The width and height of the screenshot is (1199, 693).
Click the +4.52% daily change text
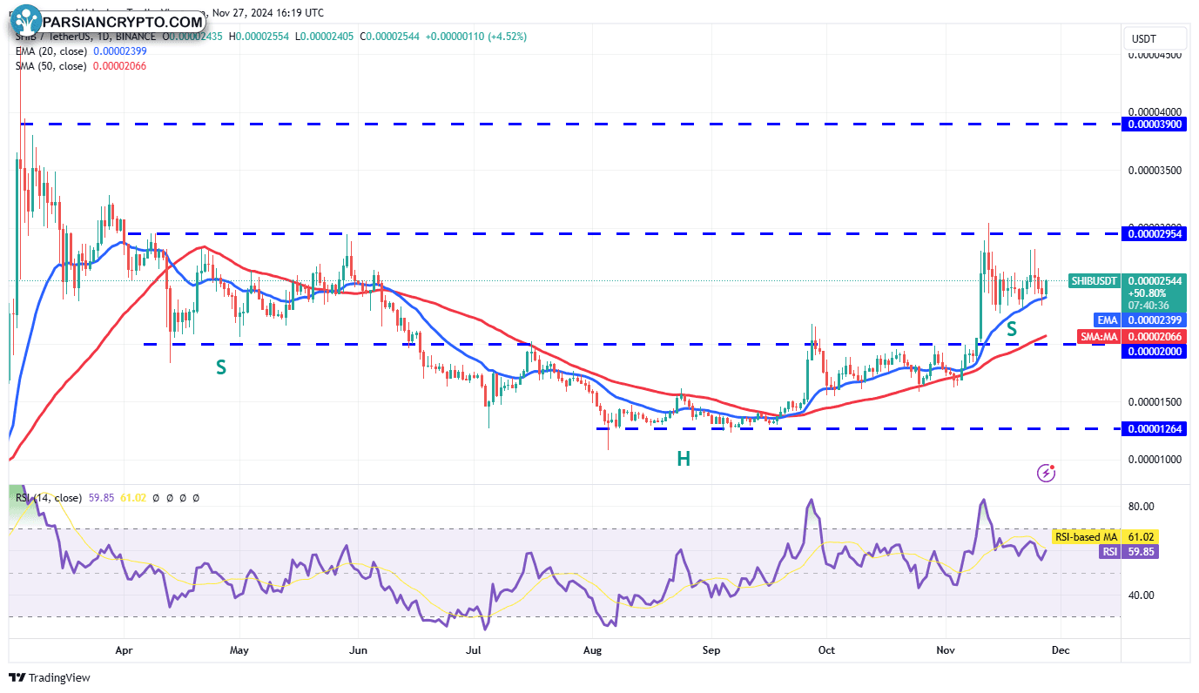pyautogui.click(x=507, y=37)
